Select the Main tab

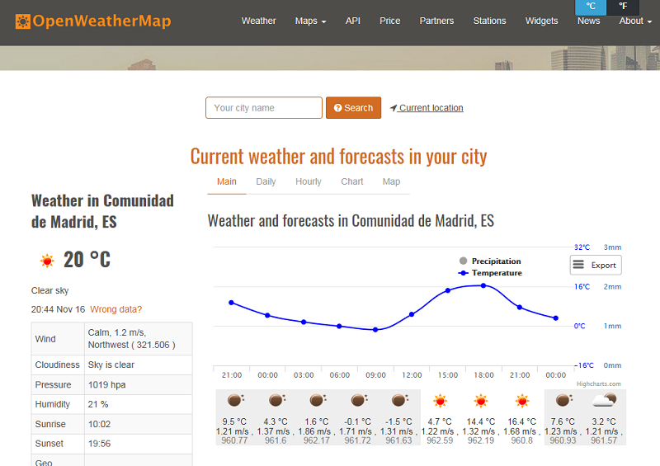[226, 181]
